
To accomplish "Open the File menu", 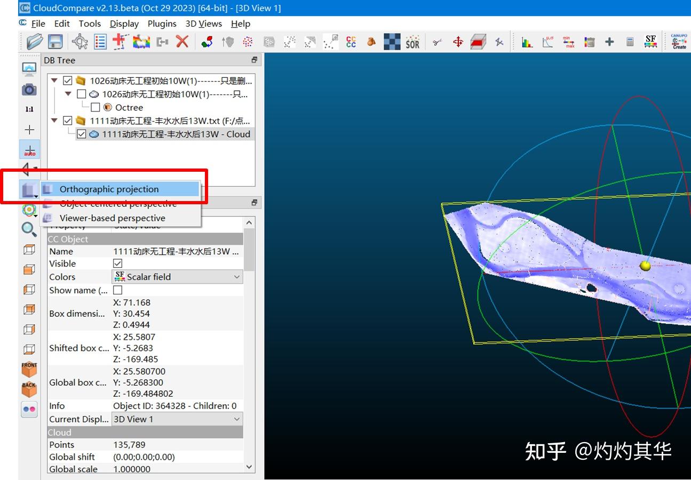I will pyautogui.click(x=38, y=23).
